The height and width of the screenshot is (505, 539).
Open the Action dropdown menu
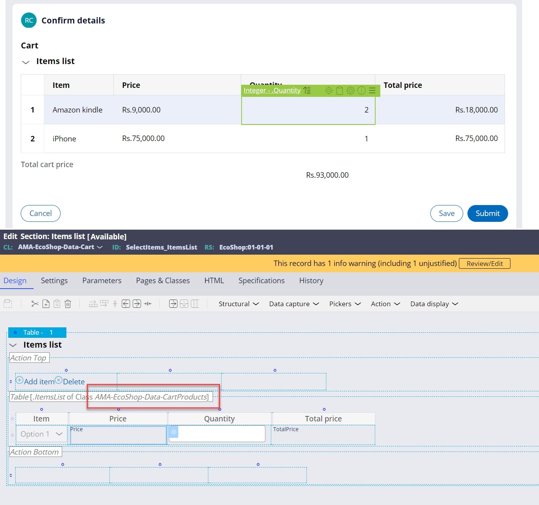[385, 304]
